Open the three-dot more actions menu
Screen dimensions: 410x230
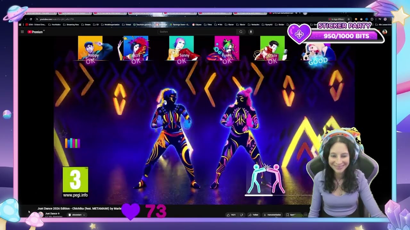coord(306,215)
